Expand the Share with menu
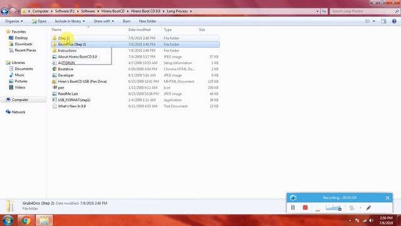Viewport: 401px width, 226px height. pos(103,21)
